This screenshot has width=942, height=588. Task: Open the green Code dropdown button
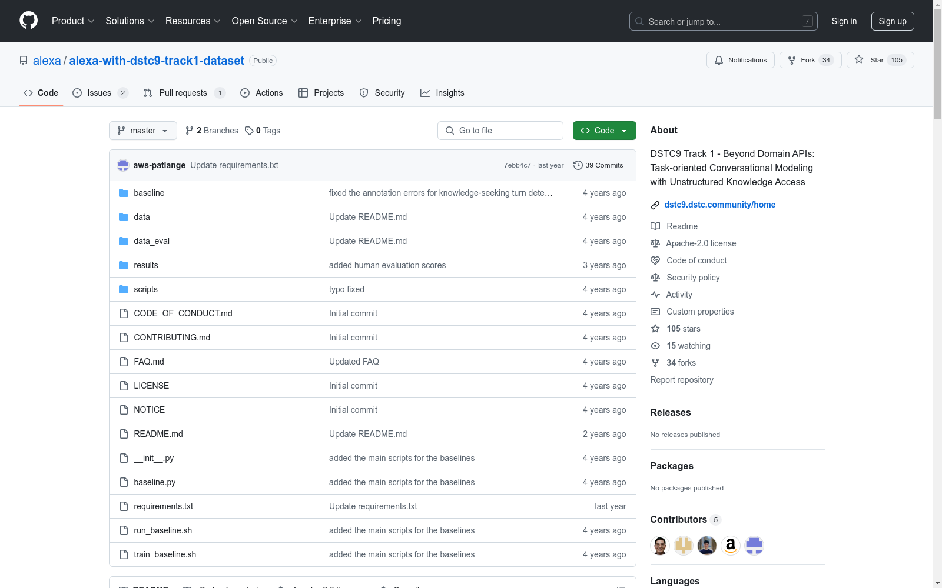click(x=605, y=131)
